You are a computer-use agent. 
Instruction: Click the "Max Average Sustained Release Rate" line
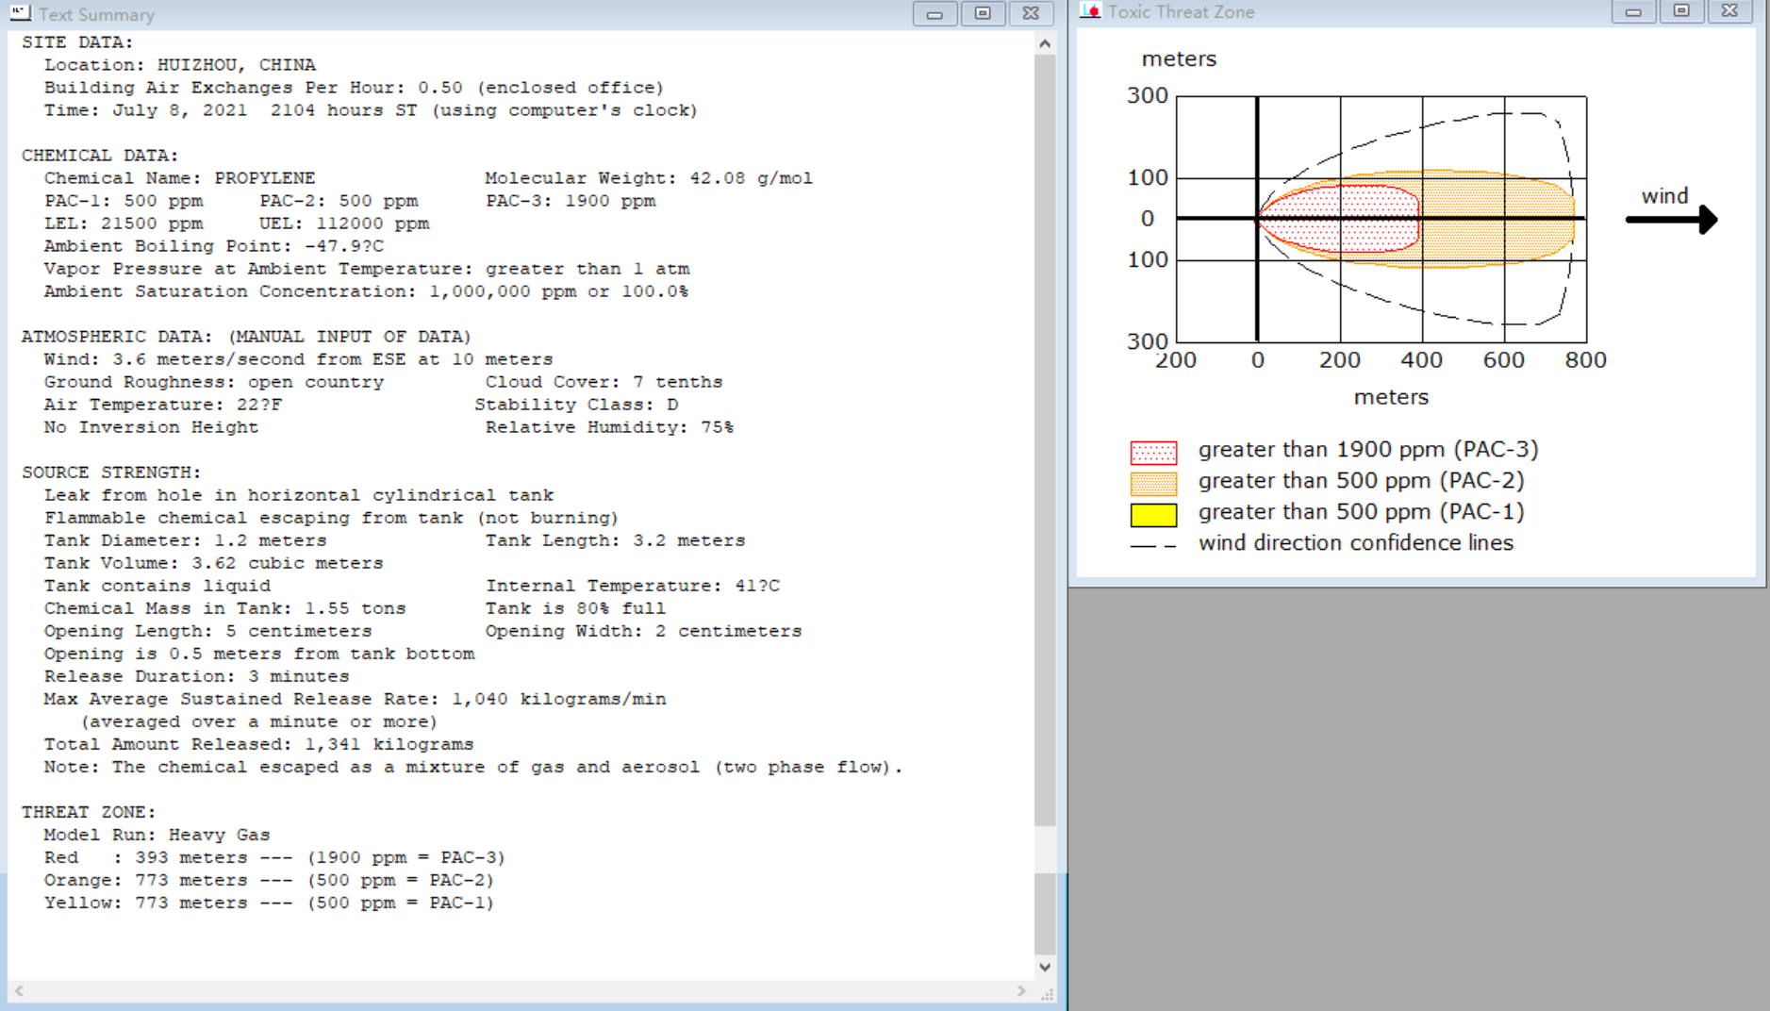point(355,699)
